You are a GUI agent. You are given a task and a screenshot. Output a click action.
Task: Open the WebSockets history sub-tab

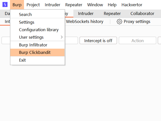point(84,21)
